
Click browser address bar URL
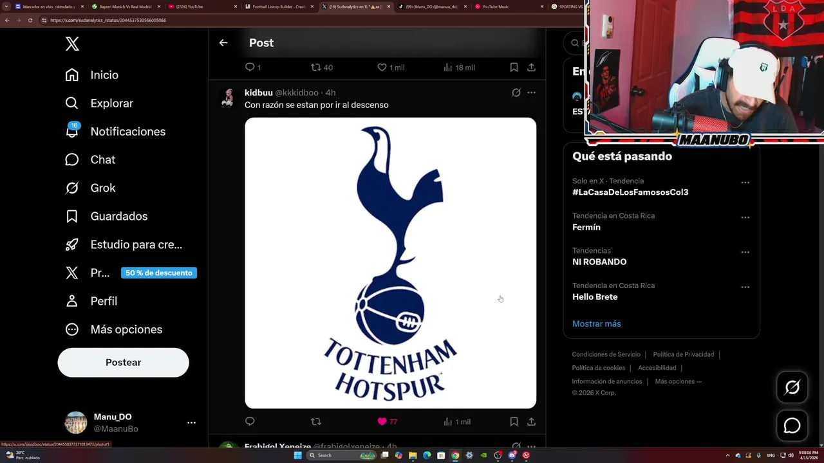(108, 20)
